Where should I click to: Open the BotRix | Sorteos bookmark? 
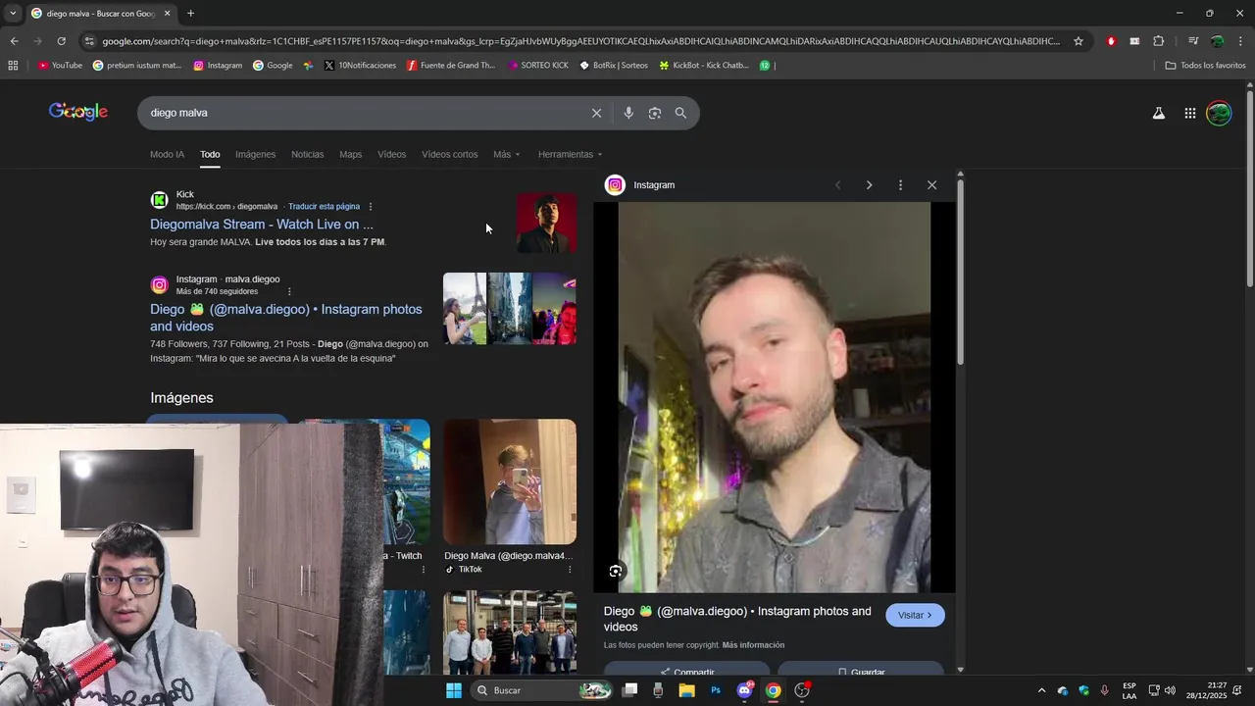tap(614, 66)
